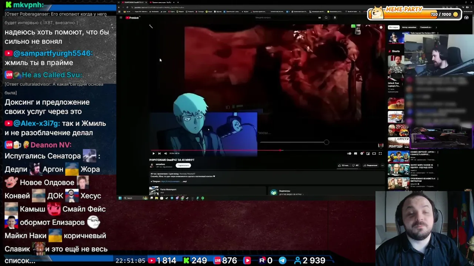Open options for 'КОНВЕЙ, ВЕРТОЛЁТ' suggestion
The height and width of the screenshot is (266, 474).
click(438, 152)
